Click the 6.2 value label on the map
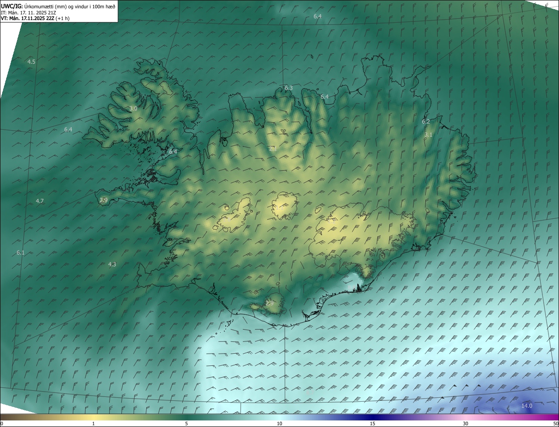 click(x=426, y=121)
